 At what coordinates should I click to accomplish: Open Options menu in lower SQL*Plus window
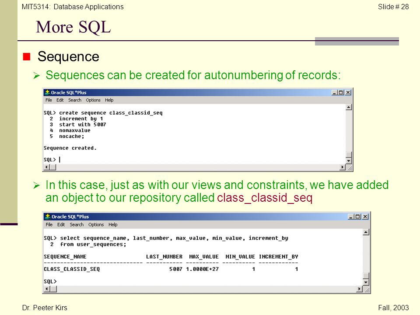tap(96, 224)
